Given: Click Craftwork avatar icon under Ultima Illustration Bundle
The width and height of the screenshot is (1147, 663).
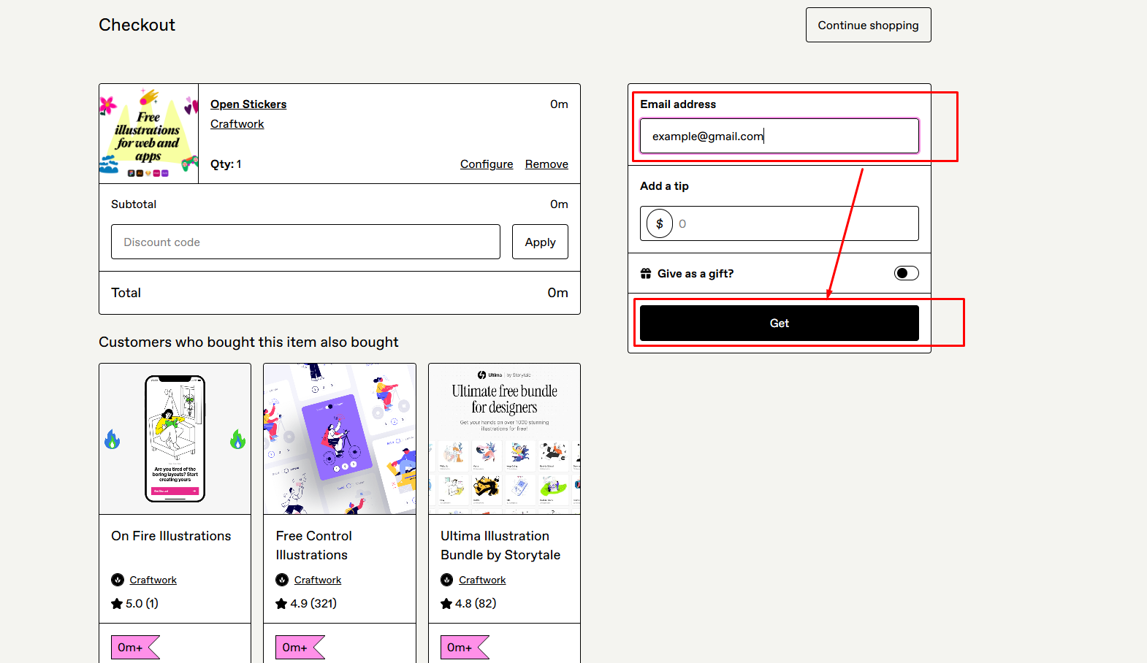Looking at the screenshot, I should tap(447, 580).
